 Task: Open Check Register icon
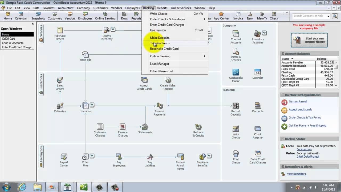258,129
